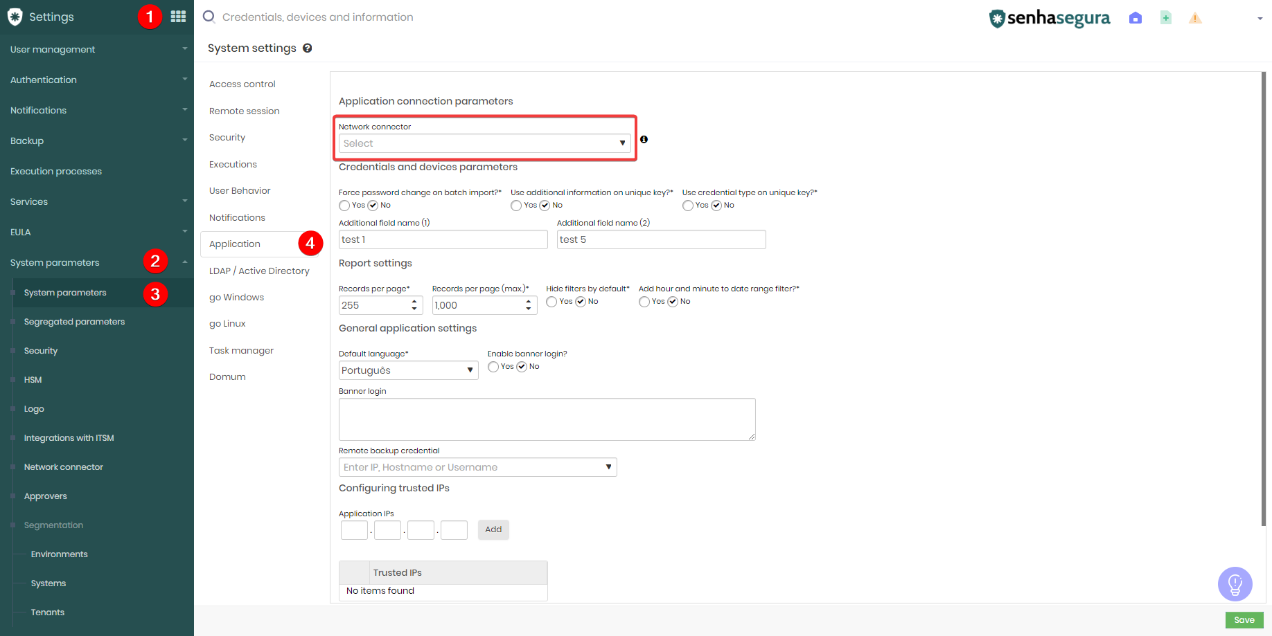Open the Network connector Select dropdown
The image size is (1272, 636).
pos(484,143)
